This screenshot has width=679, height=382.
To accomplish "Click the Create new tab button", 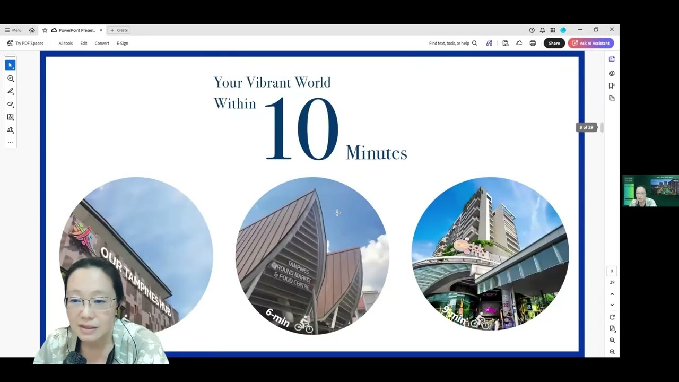I will point(119,30).
